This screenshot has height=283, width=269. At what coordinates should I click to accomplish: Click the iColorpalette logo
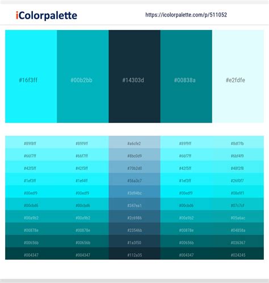click(47, 15)
